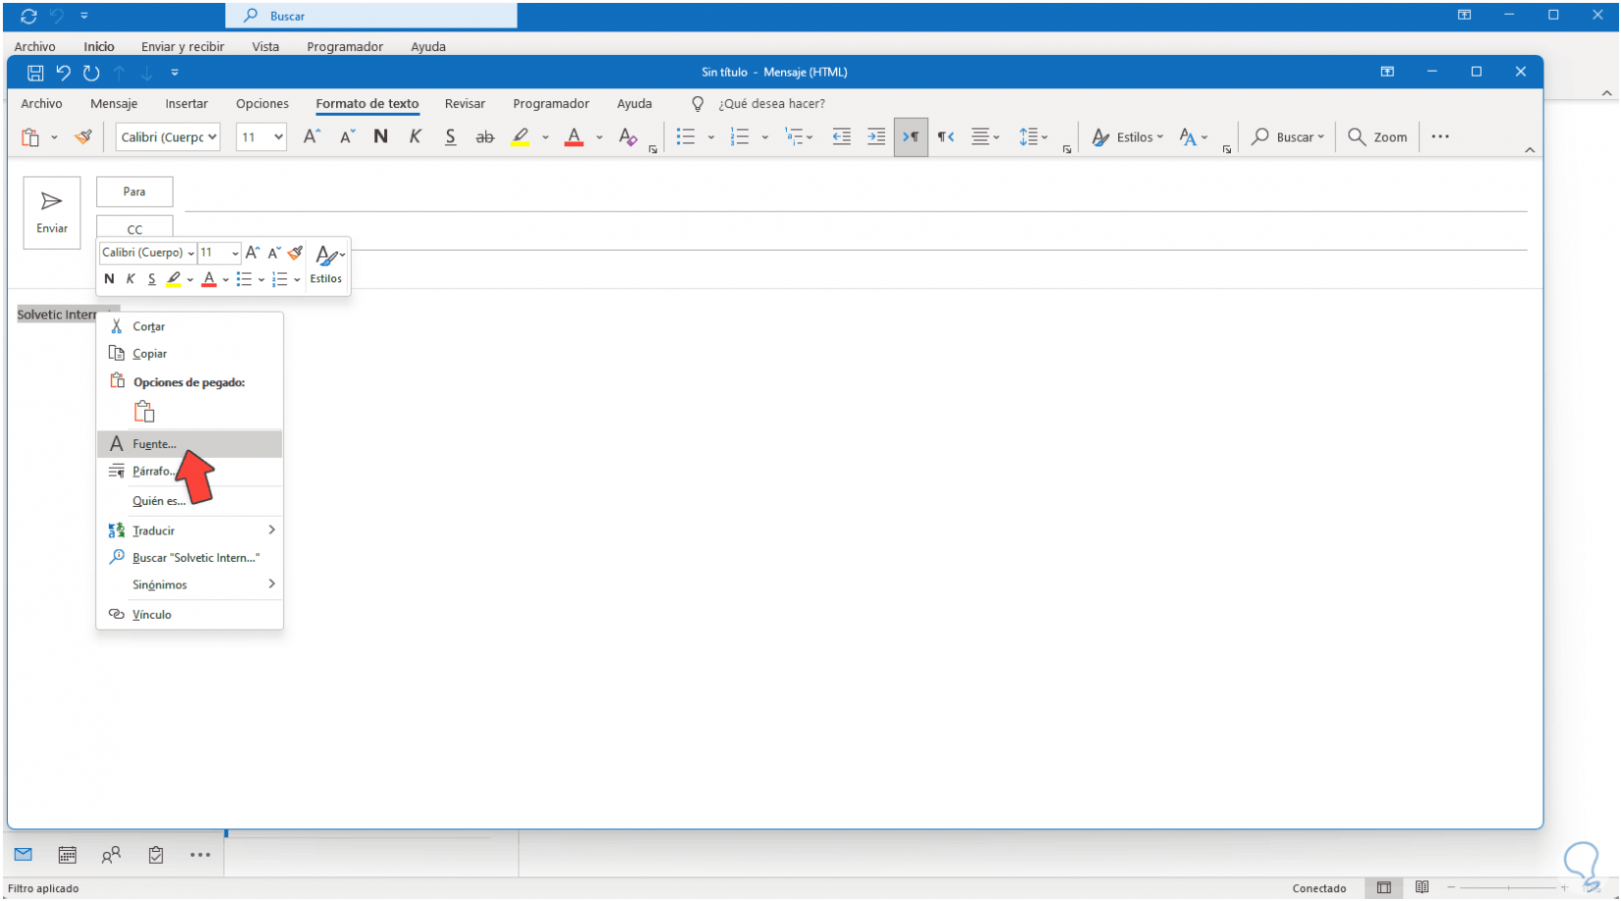Toggle right-to-left text direction button

tap(945, 137)
